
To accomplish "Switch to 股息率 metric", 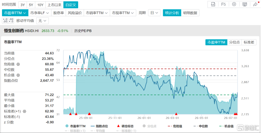I will [59, 13].
